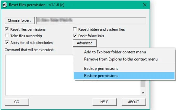176x110 pixels.
Task: Click the app icon in the title bar
Action: coord(4,5)
